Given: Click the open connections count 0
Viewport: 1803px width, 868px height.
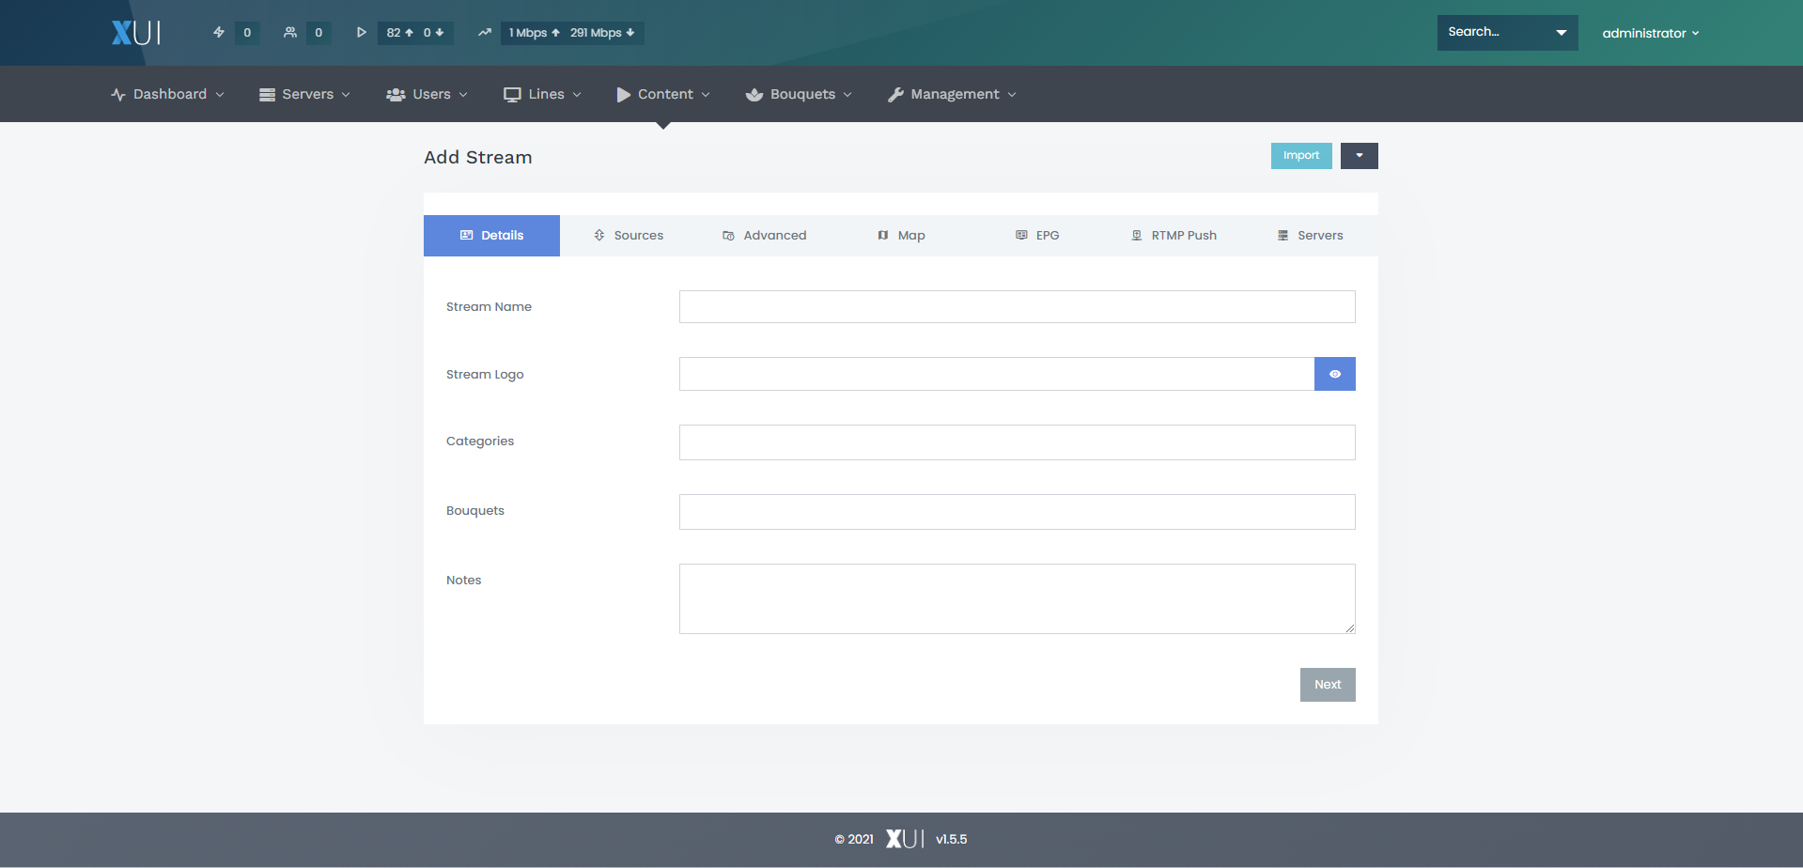Looking at the screenshot, I should pos(247,33).
